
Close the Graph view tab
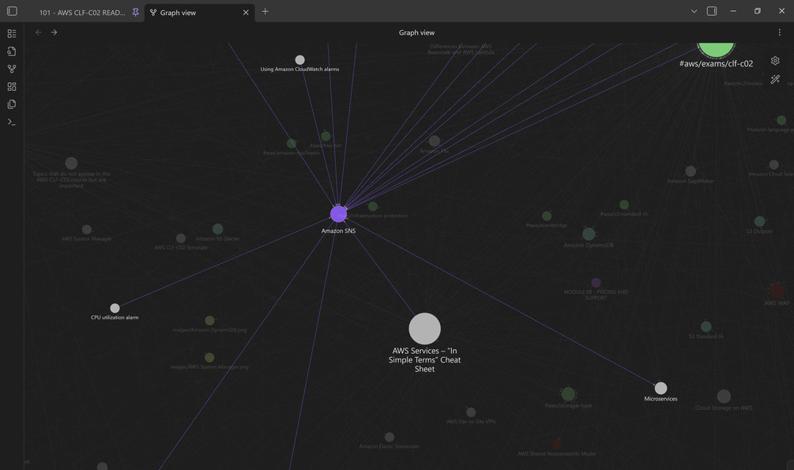246,13
